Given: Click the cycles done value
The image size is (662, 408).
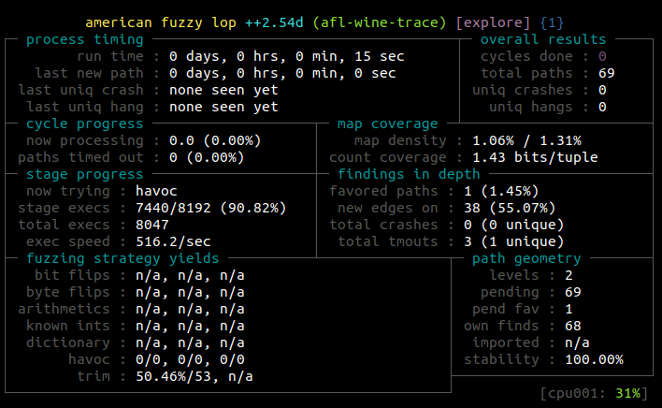Looking at the screenshot, I should pos(602,56).
